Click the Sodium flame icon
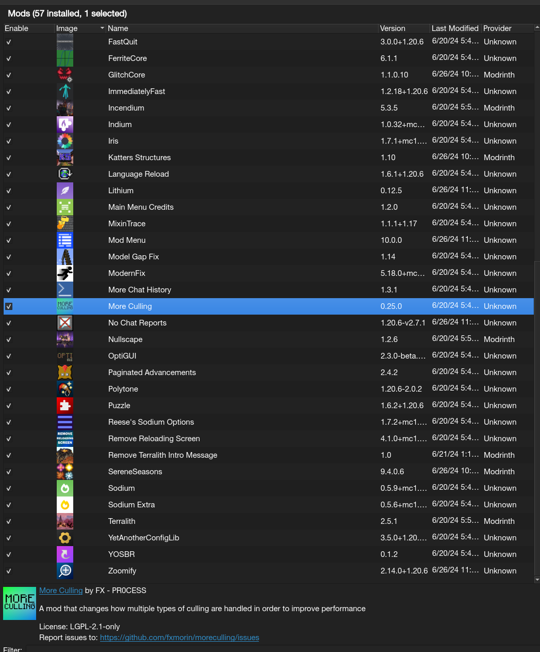Image resolution: width=540 pixels, height=652 pixels. tap(65, 488)
